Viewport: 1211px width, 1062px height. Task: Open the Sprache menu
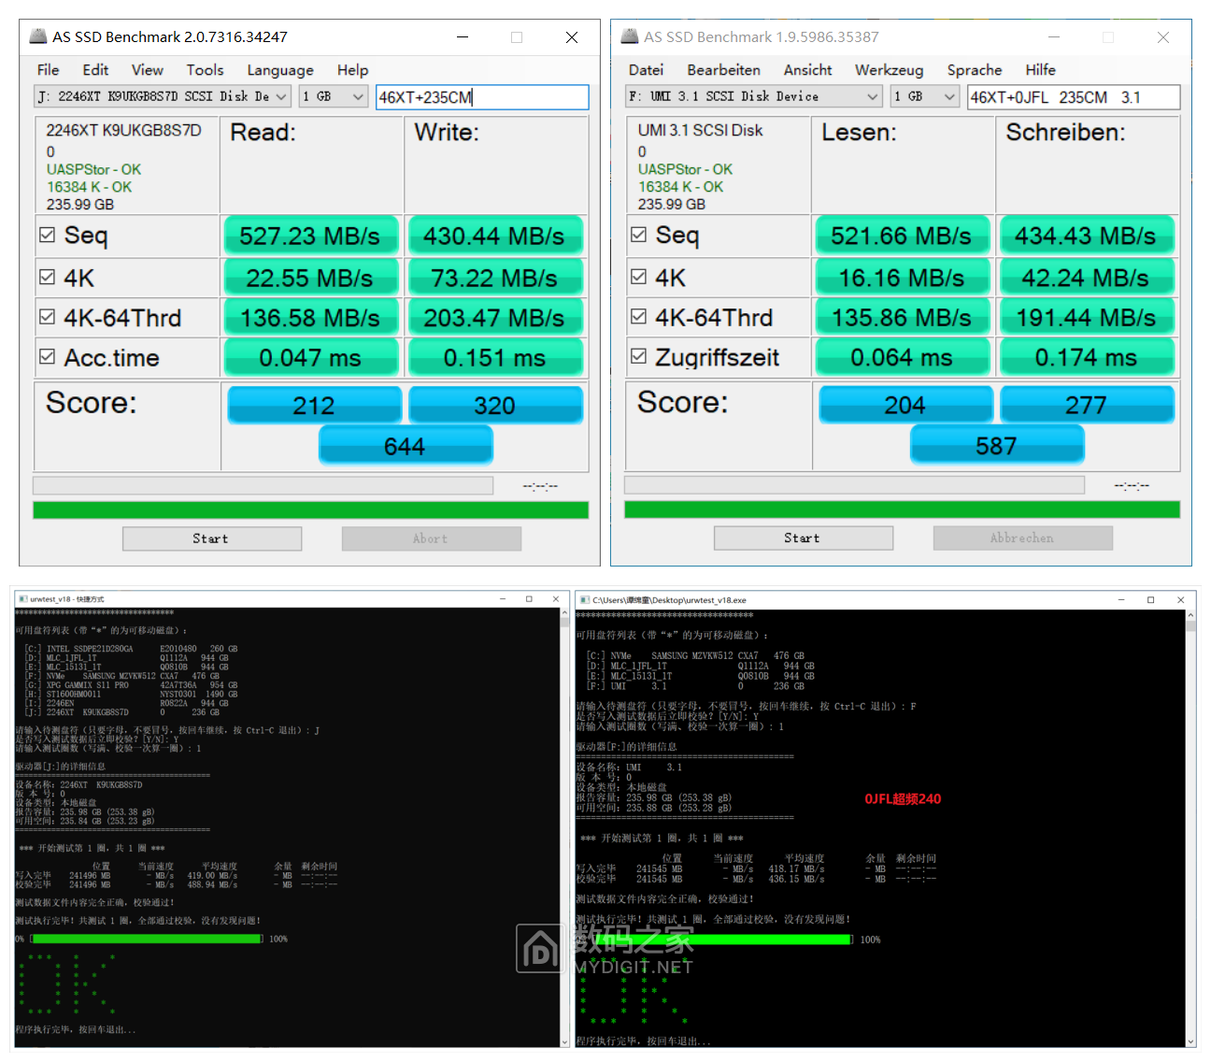click(974, 69)
